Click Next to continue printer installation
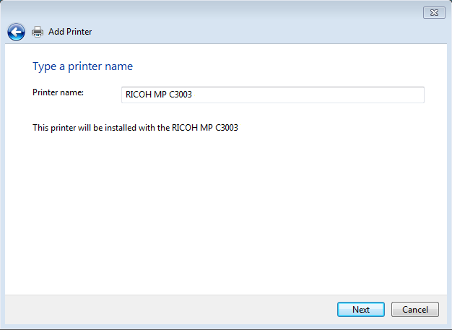 click(x=361, y=310)
